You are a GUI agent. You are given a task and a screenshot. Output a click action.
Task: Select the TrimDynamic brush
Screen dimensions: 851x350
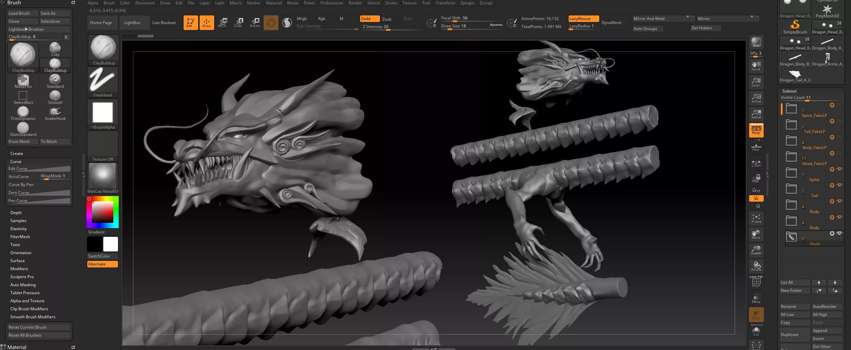[23, 113]
